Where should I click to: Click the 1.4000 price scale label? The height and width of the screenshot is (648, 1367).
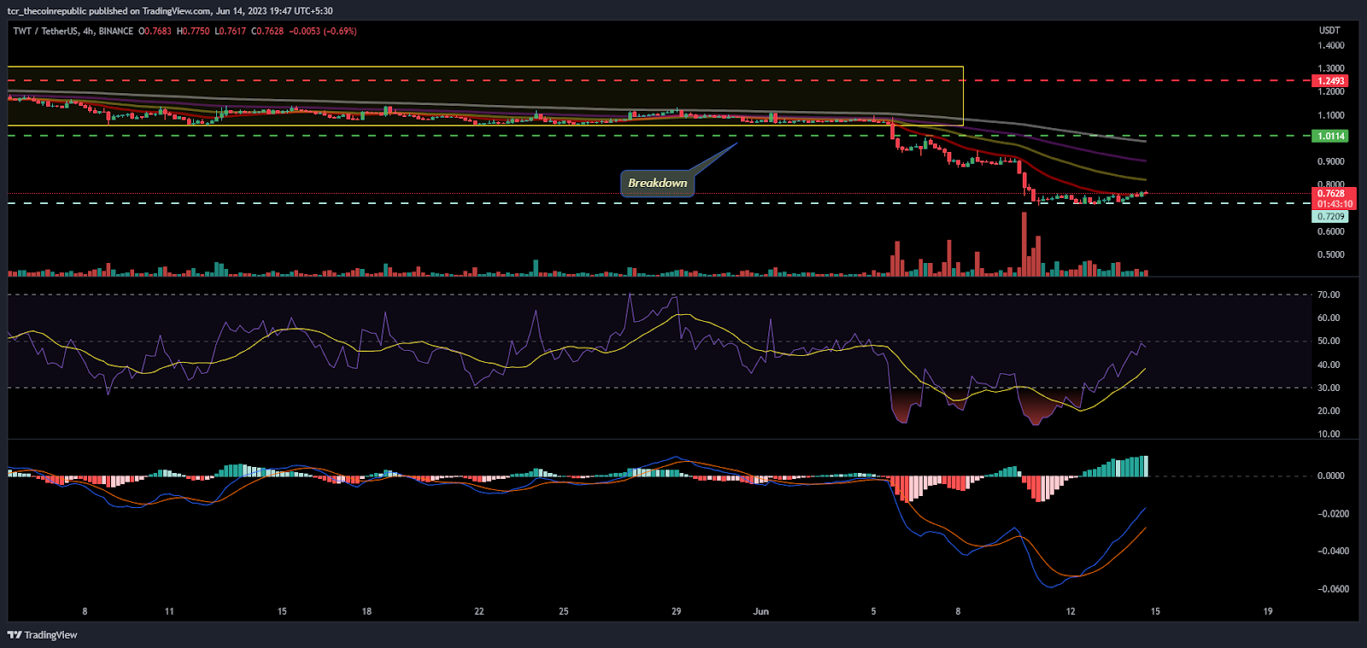pos(1331,45)
